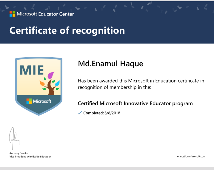Click the blue checkmark beside Completed

[x=80, y=113]
